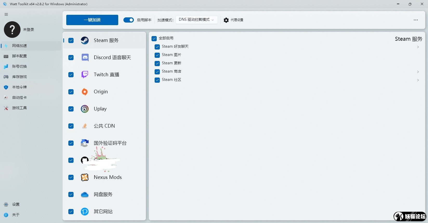Click the account switch icon beside 账号切换
The height and width of the screenshot is (223, 428).
pos(6,67)
